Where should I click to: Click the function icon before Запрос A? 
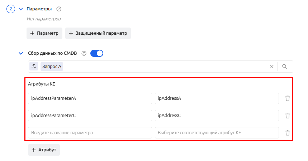click(x=34, y=67)
